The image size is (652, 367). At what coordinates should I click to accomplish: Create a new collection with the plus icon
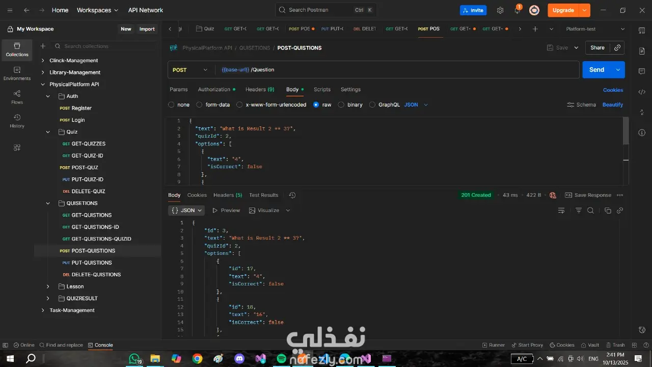click(43, 46)
